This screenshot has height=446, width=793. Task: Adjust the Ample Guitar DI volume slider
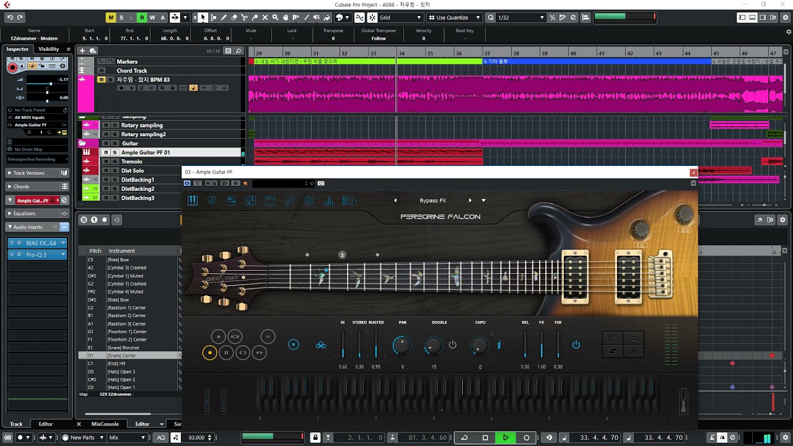click(x=343, y=344)
